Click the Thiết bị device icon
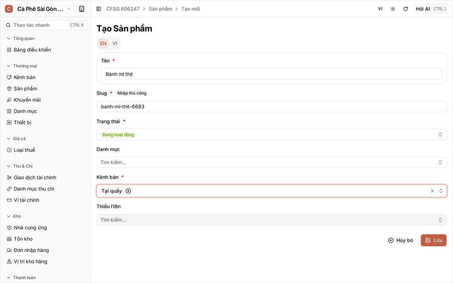 click(x=9, y=122)
